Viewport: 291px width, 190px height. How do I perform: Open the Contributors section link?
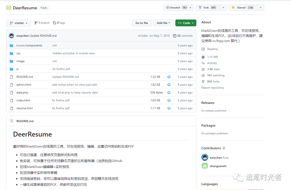[213, 148]
